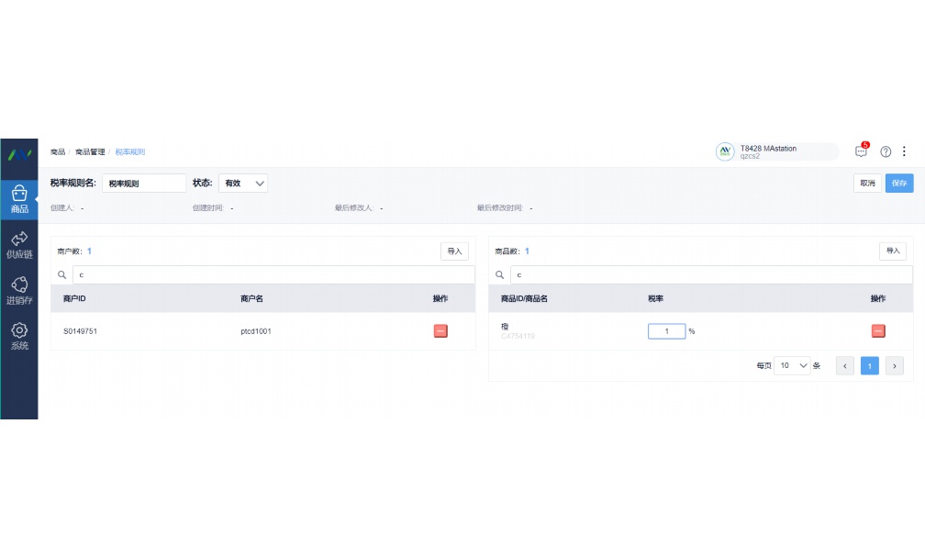This screenshot has width=925, height=558.
Task: Click 导入 button in merchant panel
Action: click(454, 251)
